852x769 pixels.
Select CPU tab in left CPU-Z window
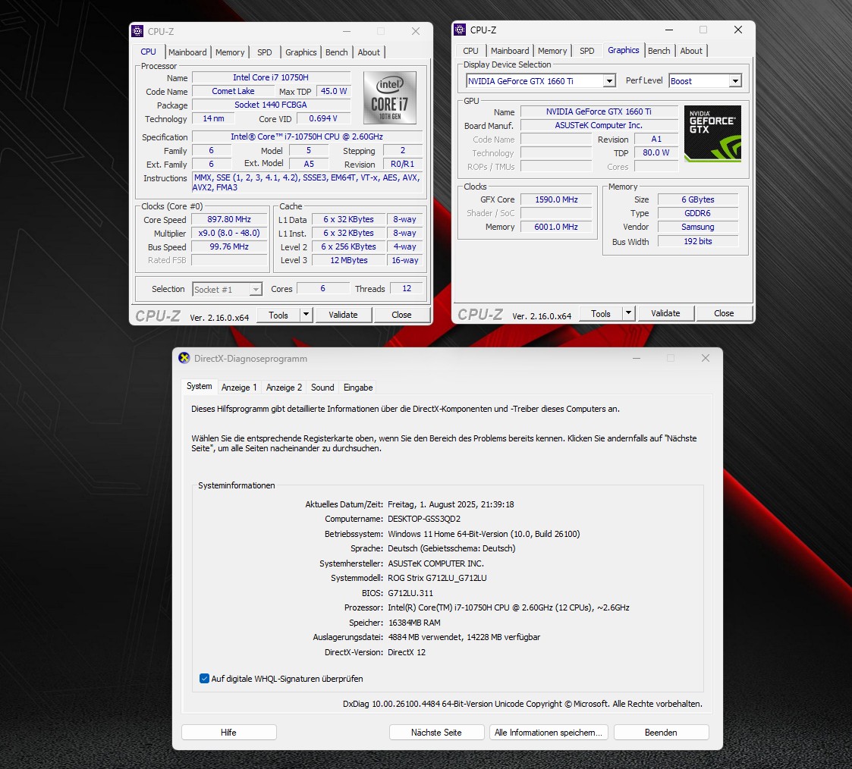149,52
